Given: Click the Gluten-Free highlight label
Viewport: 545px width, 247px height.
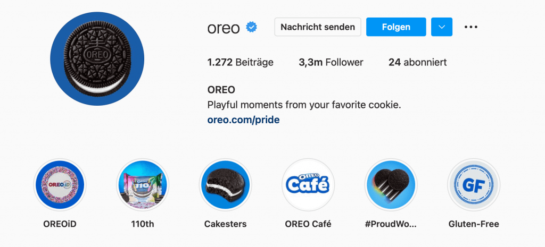Looking at the screenshot, I should (x=474, y=224).
